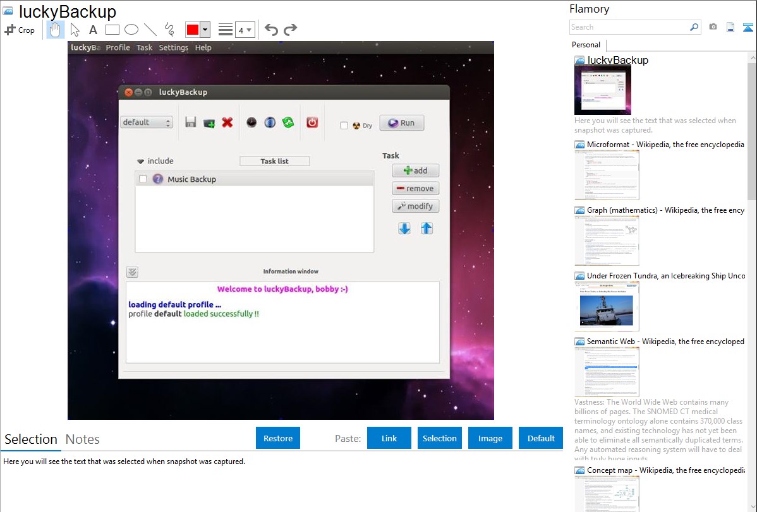This screenshot has height=512, width=757.
Task: Open the Personal tab
Action: 586,45
